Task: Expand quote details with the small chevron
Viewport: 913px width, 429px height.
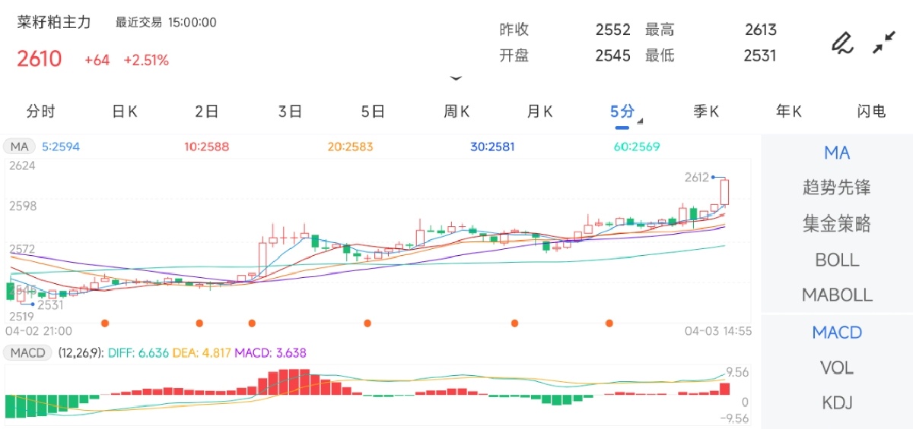Action: coord(456,77)
